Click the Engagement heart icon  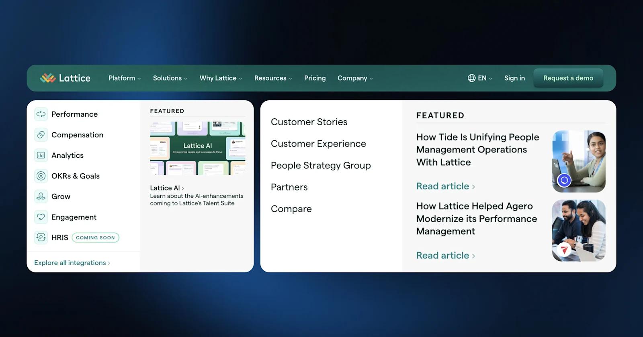pos(41,217)
